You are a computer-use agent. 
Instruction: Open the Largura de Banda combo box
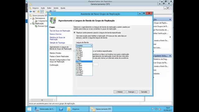point(84,46)
